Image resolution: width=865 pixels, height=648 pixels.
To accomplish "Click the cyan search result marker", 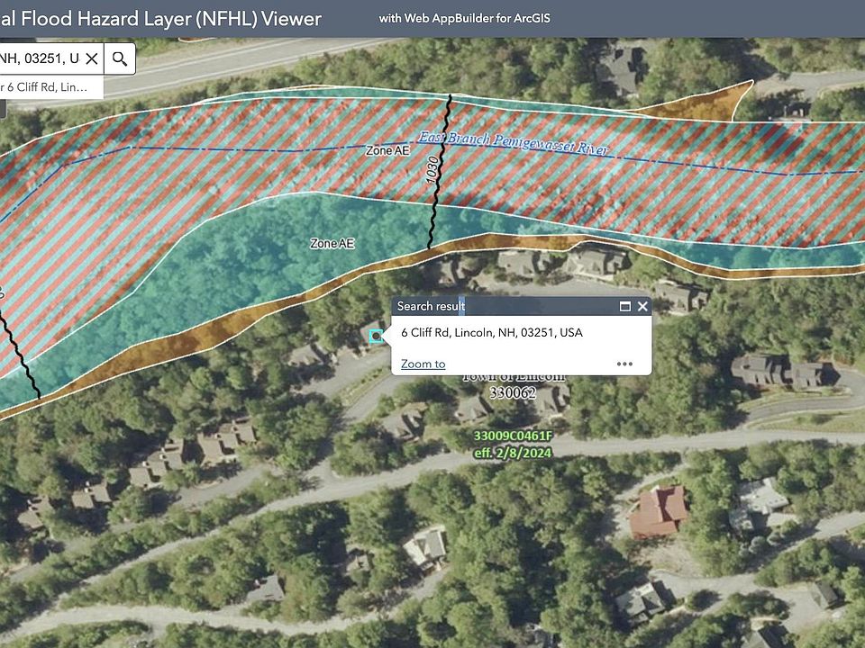I will (376, 336).
